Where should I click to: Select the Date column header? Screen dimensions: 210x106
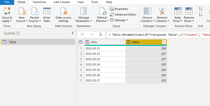(105, 42)
